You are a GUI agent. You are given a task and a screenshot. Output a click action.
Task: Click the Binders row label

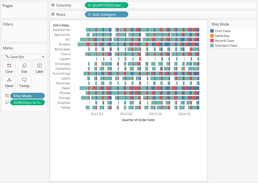click(x=64, y=44)
